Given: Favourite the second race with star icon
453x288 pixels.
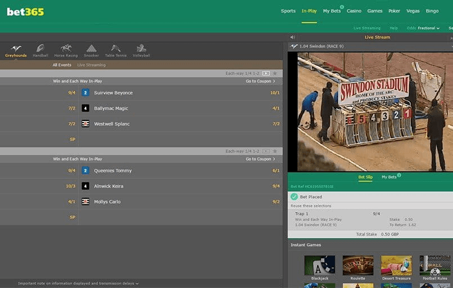Looking at the screenshot, I should tap(275, 151).
